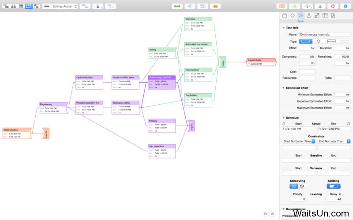Click the catch up toolbar icon
This screenshot has width=353, height=220.
[x=190, y=6]
